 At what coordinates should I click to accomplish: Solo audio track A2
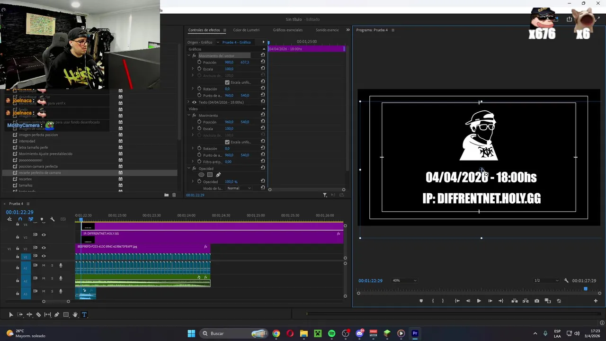coord(52,278)
